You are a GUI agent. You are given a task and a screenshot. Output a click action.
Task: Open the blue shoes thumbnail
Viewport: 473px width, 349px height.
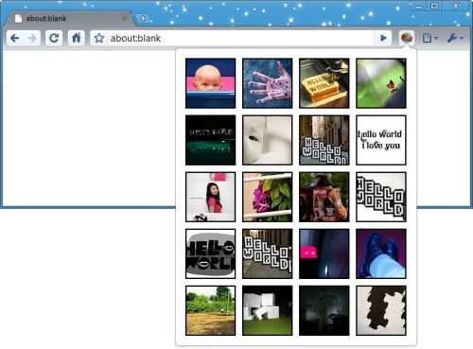coord(381,253)
